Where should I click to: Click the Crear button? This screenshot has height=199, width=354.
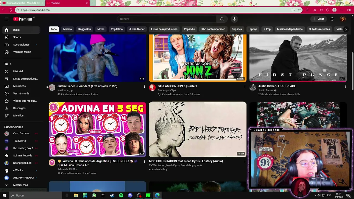(318, 19)
